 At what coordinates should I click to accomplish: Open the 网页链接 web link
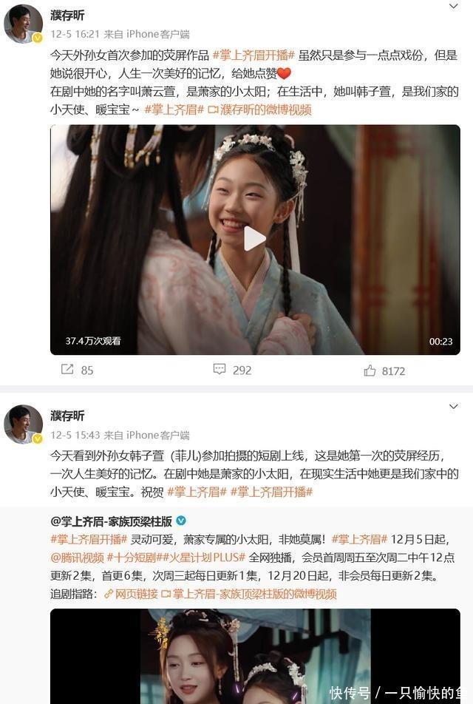[x=131, y=594]
